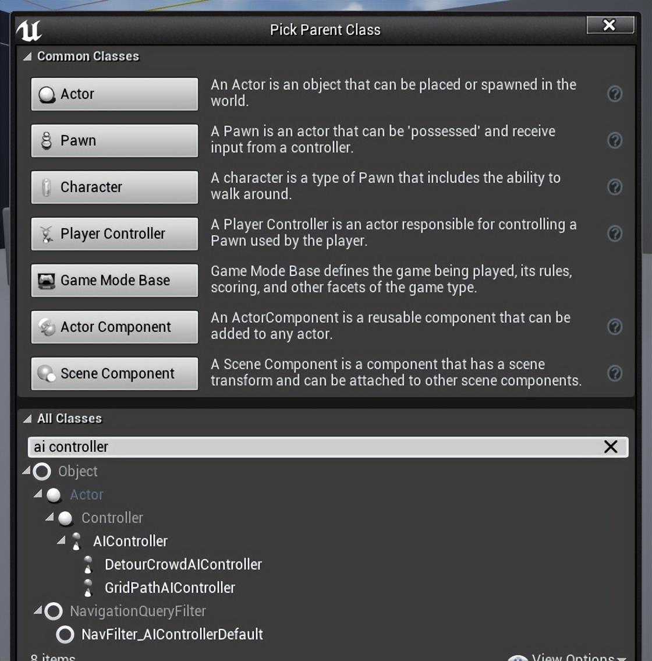Focus the class search field
The image size is (652, 661).
pos(314,447)
